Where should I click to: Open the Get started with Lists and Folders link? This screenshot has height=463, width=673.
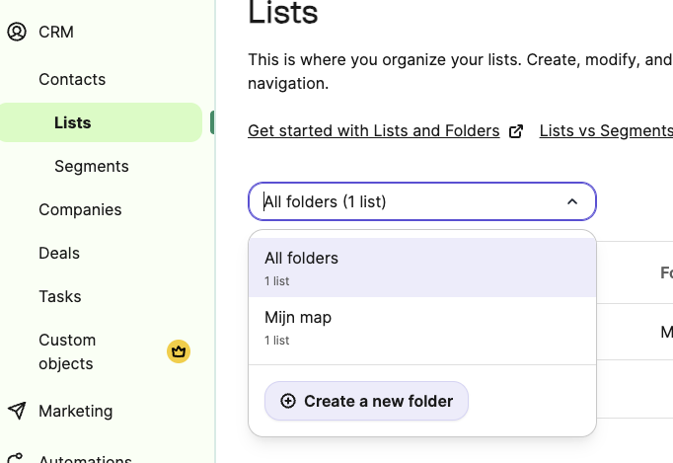[373, 130]
